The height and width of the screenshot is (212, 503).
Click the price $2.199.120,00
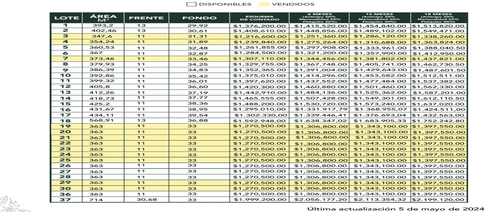coord(438,199)
